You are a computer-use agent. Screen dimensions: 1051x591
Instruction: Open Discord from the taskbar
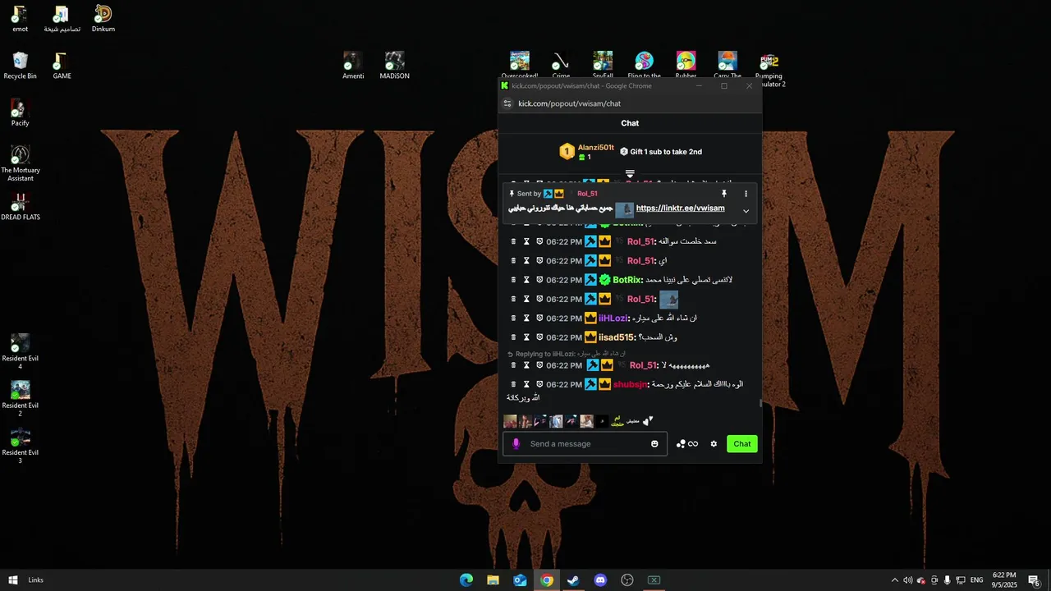click(600, 580)
